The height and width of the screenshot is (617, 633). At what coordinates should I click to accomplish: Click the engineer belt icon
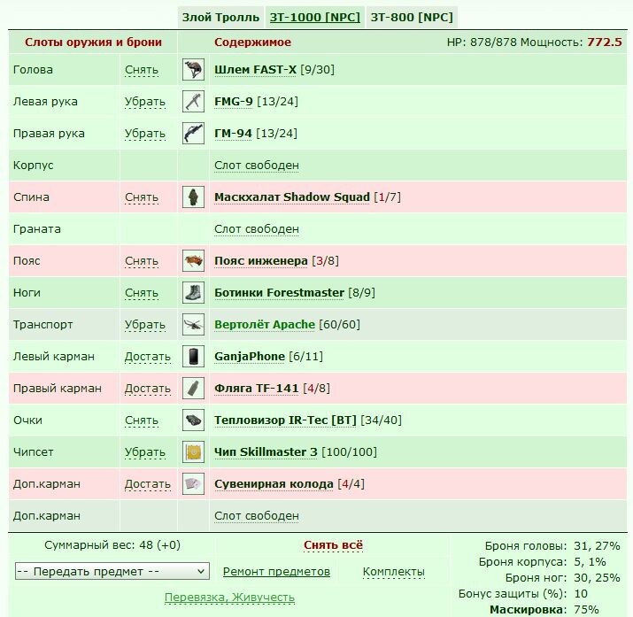pyautogui.click(x=193, y=260)
